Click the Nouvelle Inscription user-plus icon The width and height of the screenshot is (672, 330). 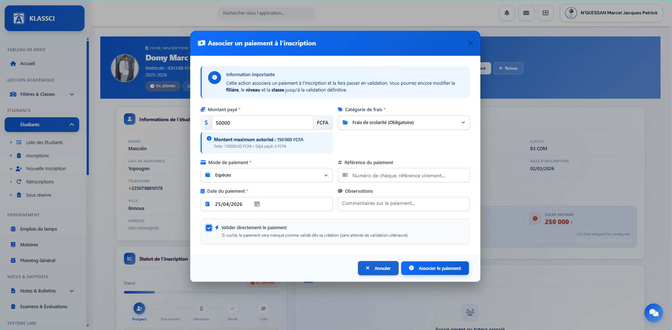pos(19,169)
